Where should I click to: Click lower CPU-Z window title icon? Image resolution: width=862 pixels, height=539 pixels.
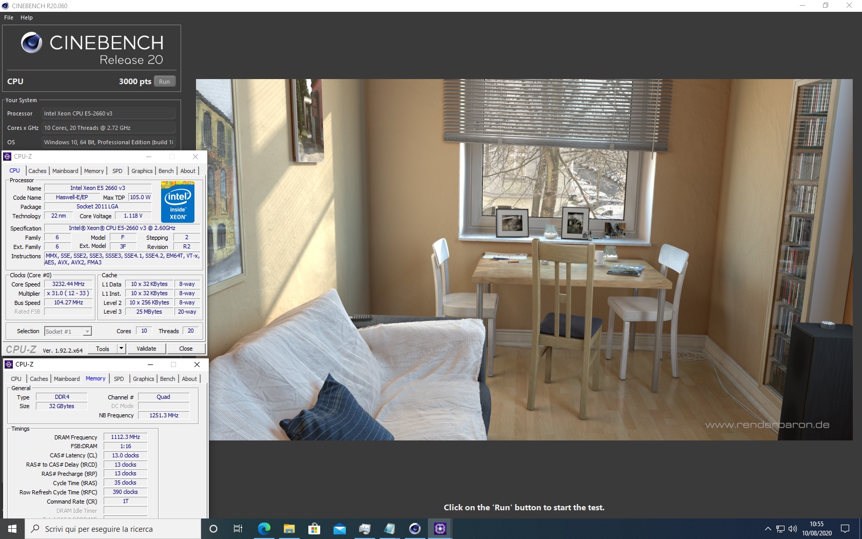9,364
